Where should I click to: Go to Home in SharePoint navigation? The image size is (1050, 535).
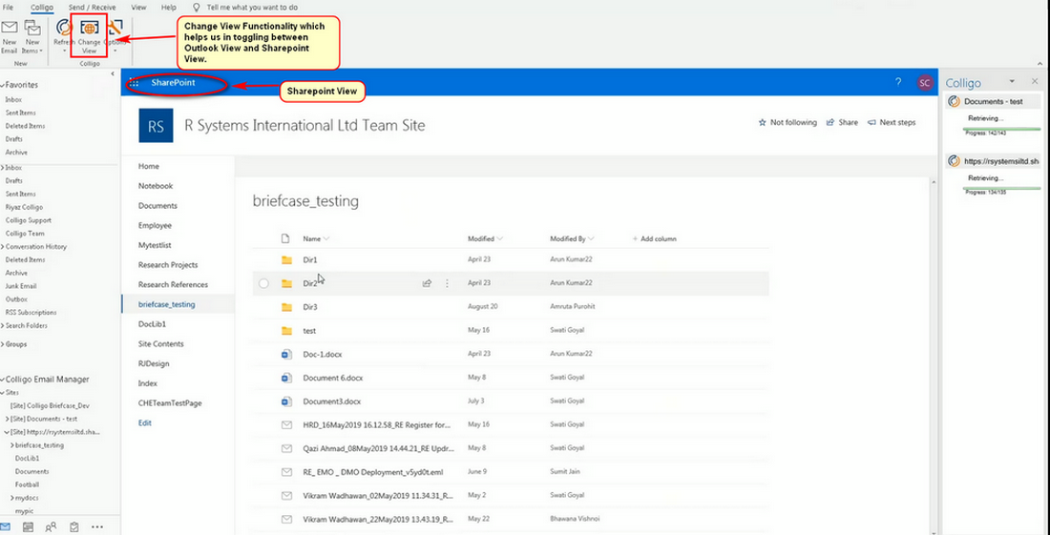(x=149, y=166)
